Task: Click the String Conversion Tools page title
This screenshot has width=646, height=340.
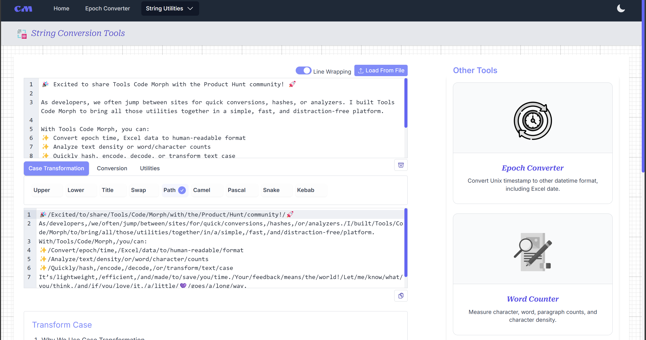Action: click(x=78, y=33)
